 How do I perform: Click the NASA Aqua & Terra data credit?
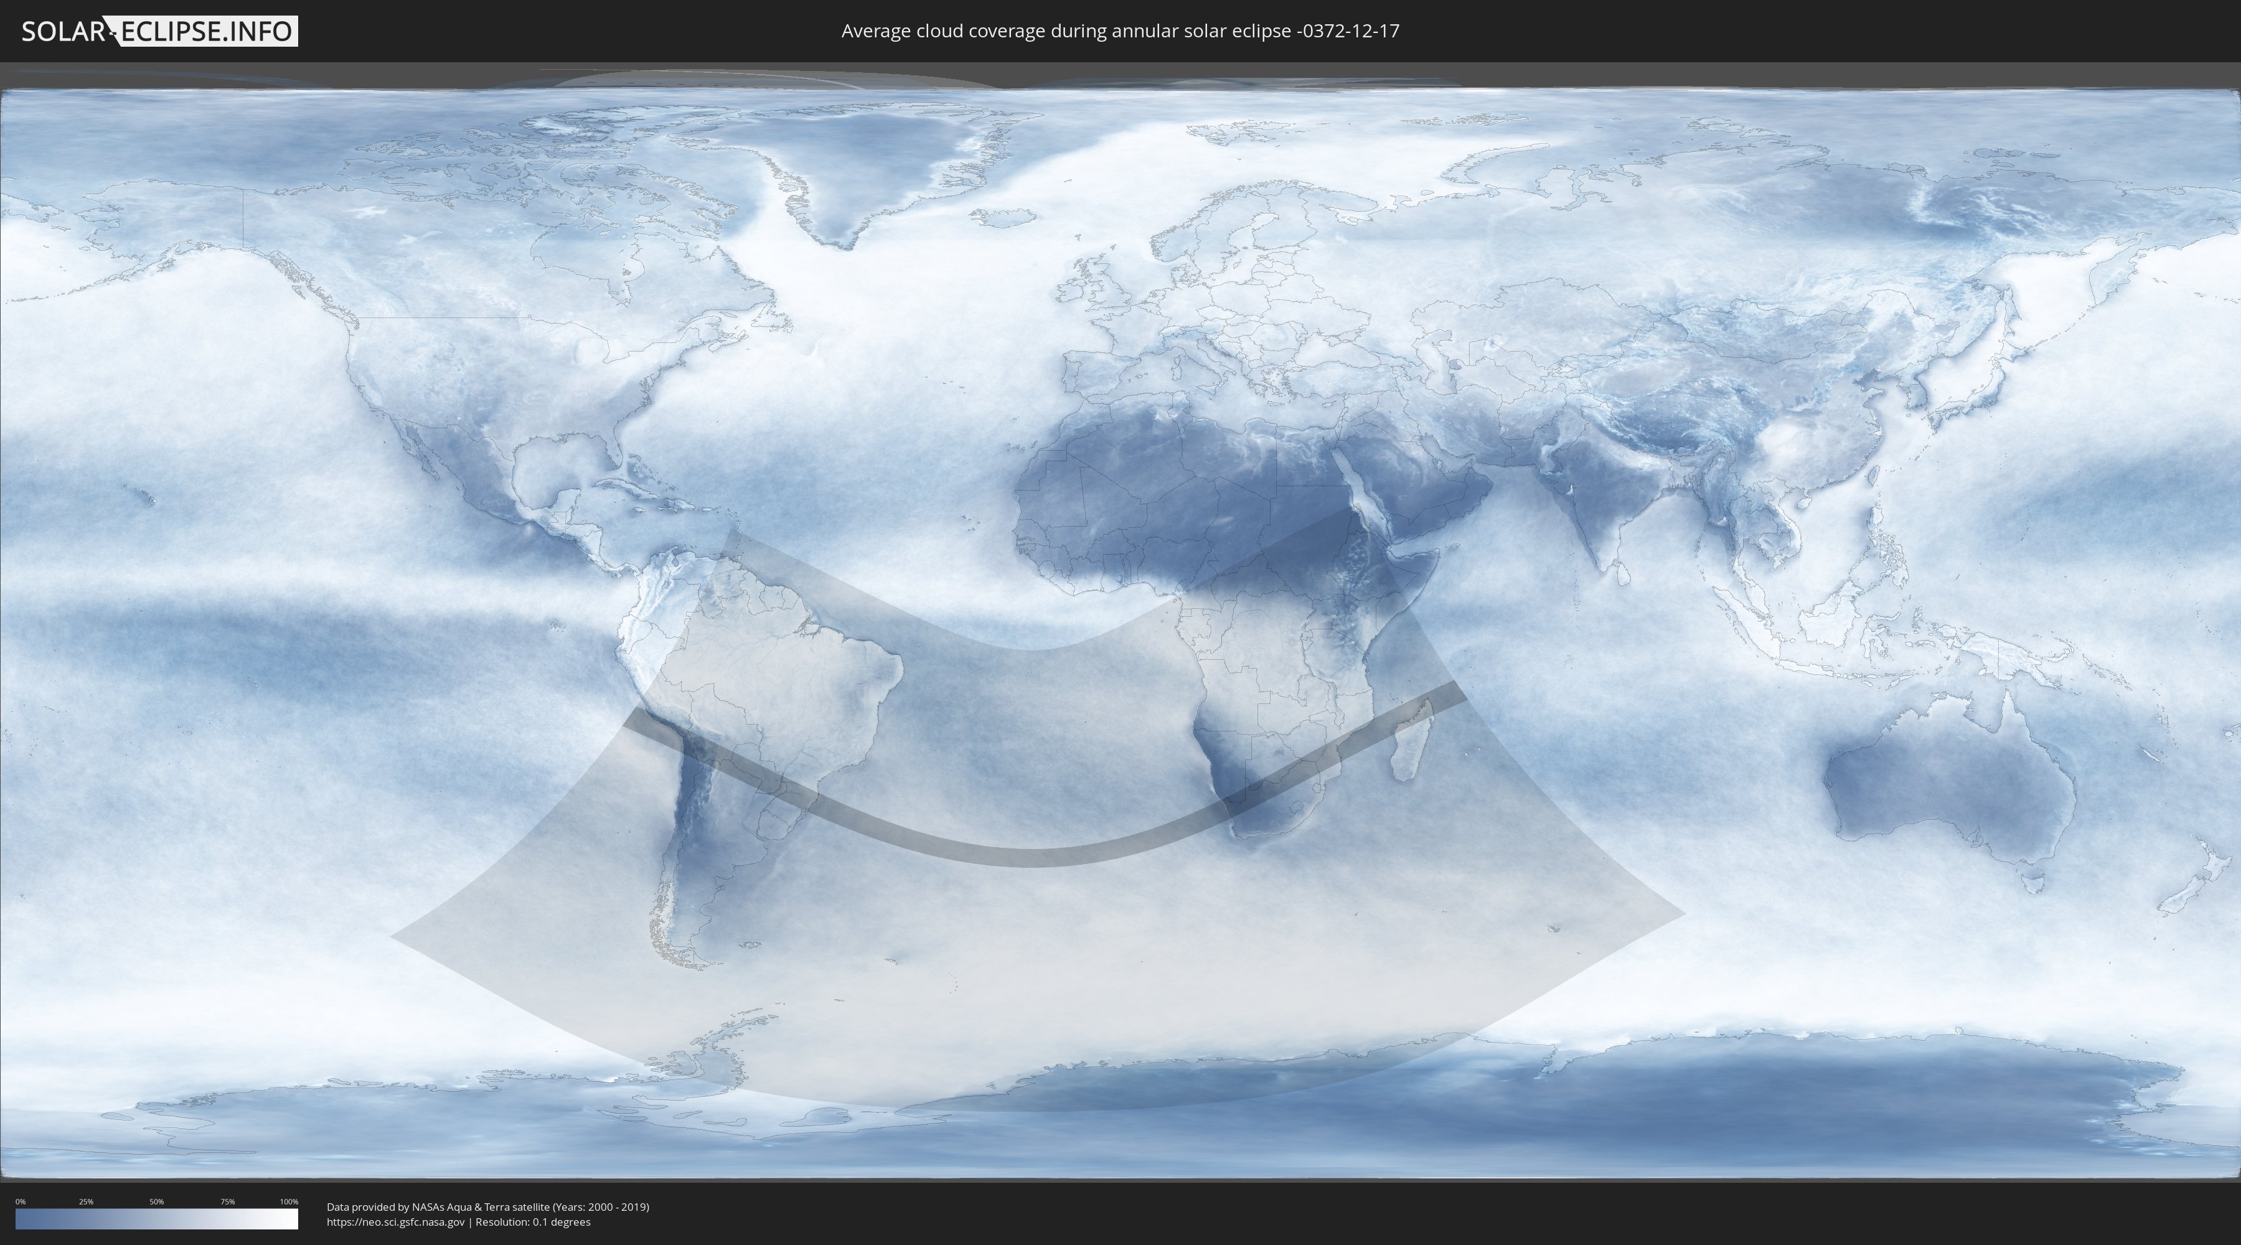488,1207
